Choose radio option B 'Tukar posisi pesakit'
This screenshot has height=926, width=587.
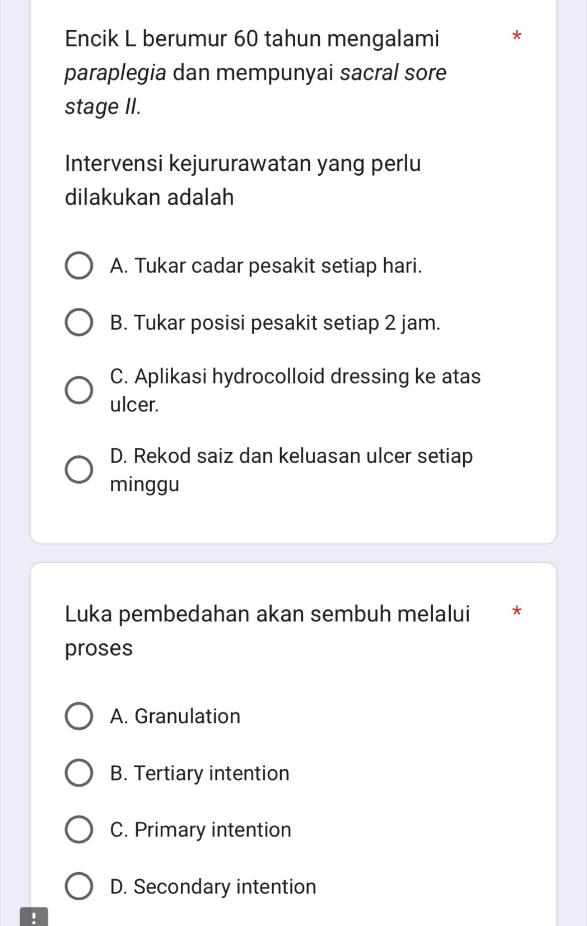(x=79, y=322)
